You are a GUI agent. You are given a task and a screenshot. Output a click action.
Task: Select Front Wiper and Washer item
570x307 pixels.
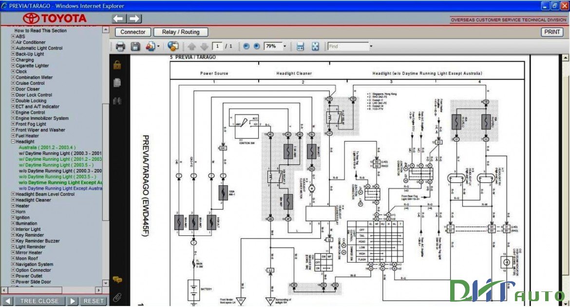tap(40, 130)
